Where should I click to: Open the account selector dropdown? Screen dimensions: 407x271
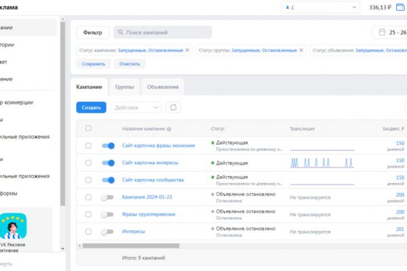pos(320,7)
